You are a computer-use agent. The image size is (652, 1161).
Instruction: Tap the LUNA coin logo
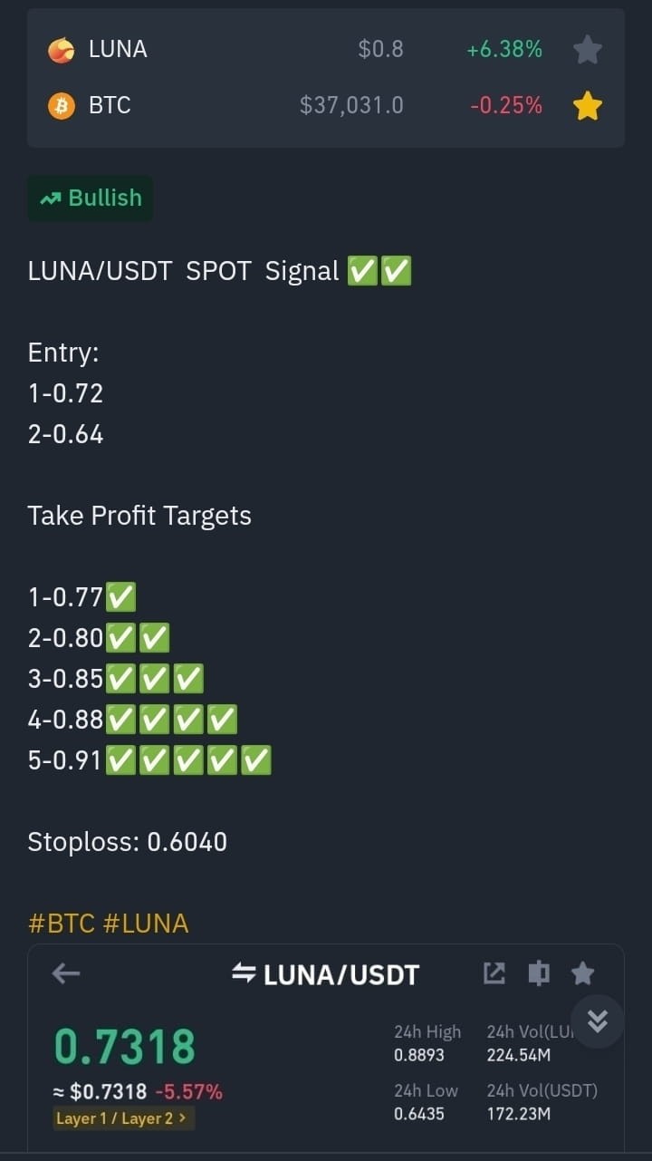pos(62,51)
